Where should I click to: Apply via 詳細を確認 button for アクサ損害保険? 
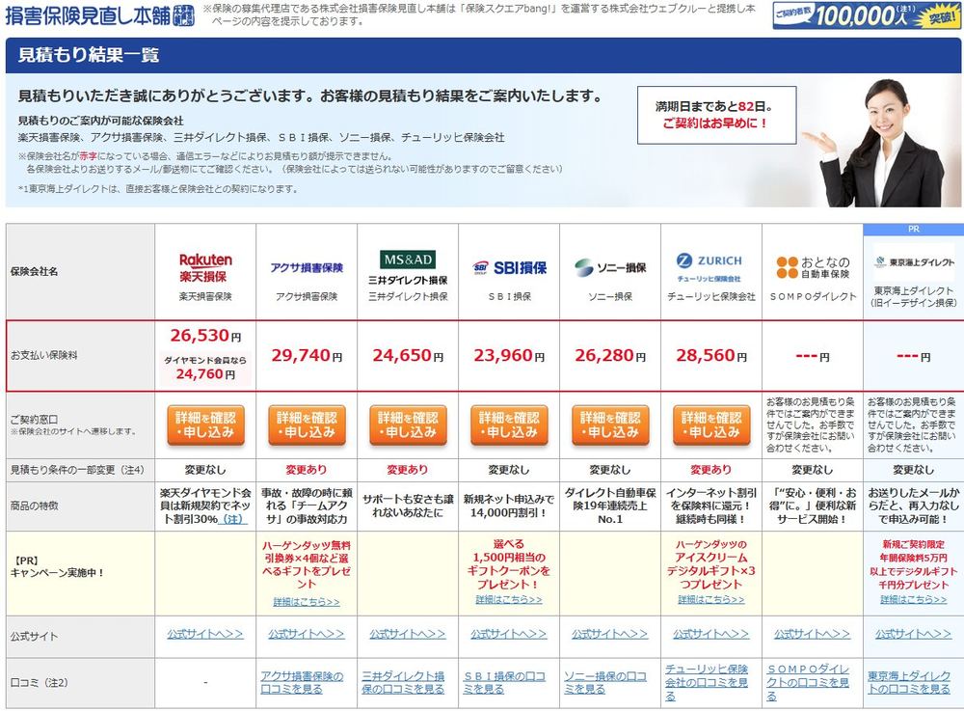click(x=307, y=425)
